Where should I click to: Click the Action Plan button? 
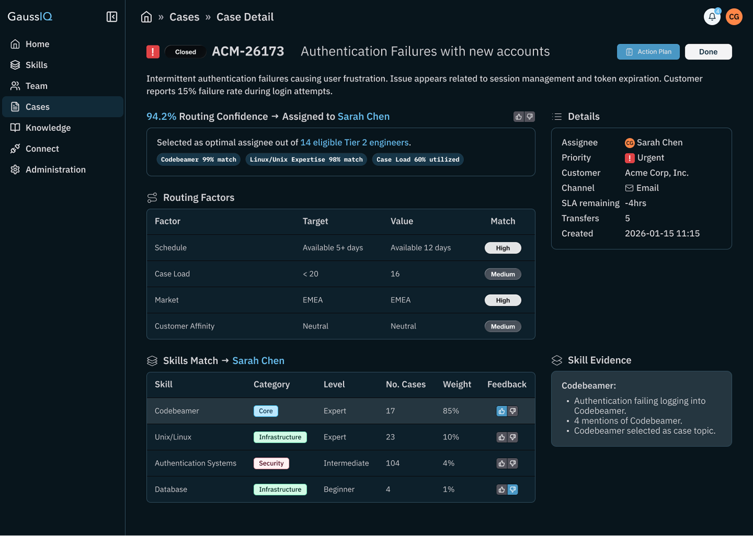(648, 52)
